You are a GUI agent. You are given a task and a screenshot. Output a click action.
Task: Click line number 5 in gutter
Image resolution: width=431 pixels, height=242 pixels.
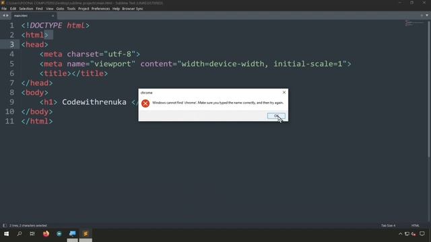coord(11,64)
